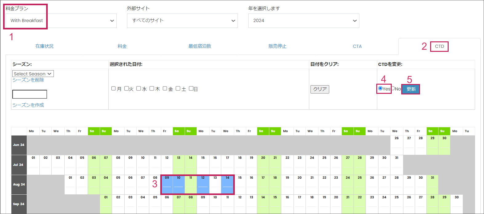Viewport: 484px width, 214px height.
Task: Select the Sep 24 cell for day 15
Action: click(x=275, y=204)
